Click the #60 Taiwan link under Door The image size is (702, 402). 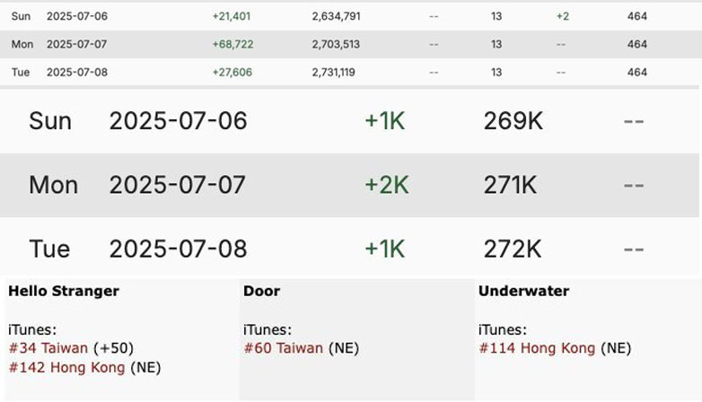tap(283, 348)
